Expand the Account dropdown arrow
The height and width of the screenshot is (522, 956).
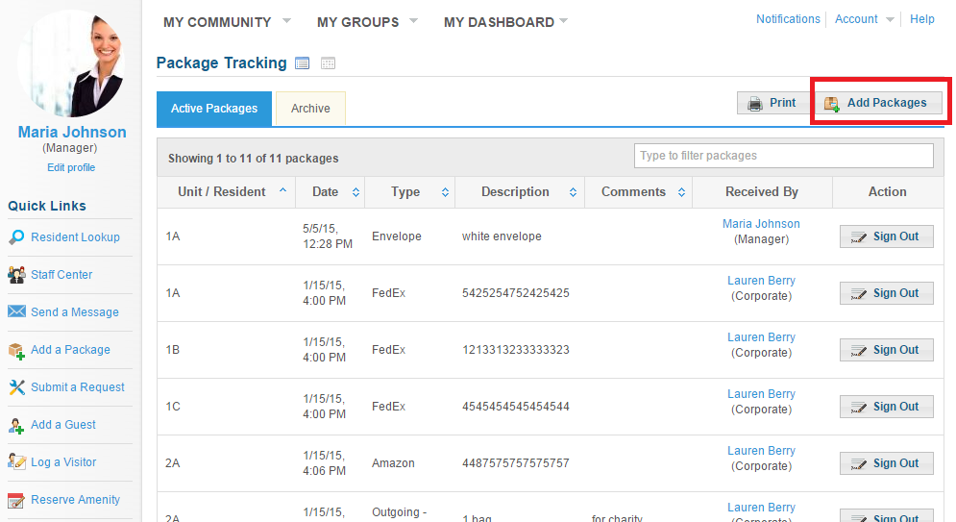[x=890, y=19]
